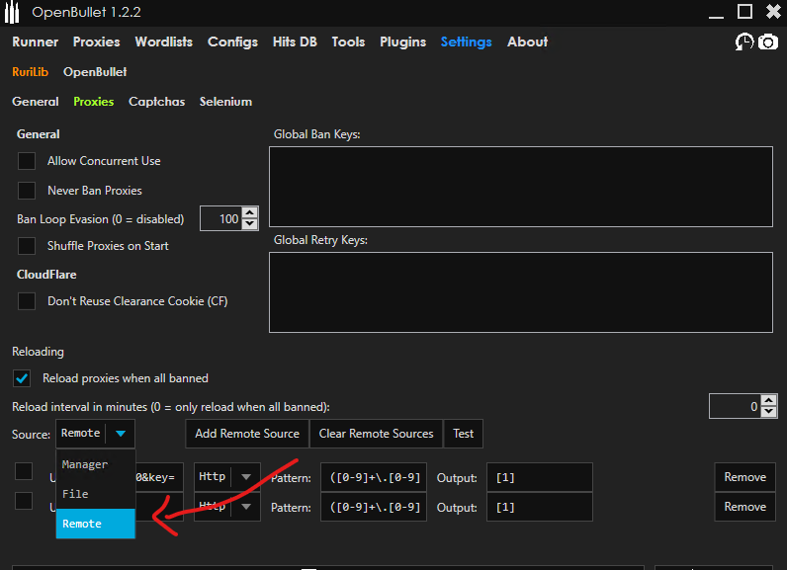Toggle Don't Reuse Clearance Cookie checkbox
The image size is (787, 570).
[27, 301]
